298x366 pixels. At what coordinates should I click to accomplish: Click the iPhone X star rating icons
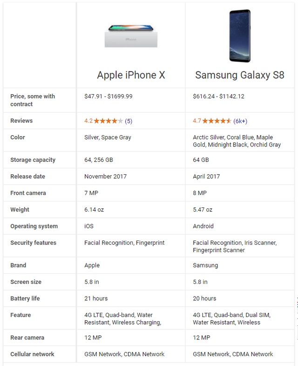(108, 121)
